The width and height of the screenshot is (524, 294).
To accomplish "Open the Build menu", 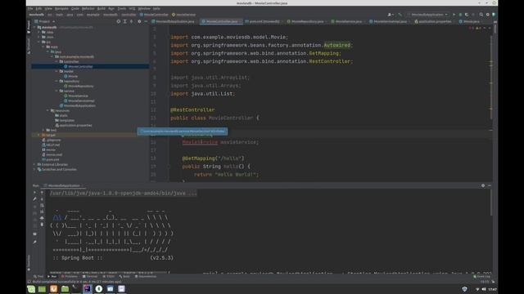I will pyautogui.click(x=102, y=8).
